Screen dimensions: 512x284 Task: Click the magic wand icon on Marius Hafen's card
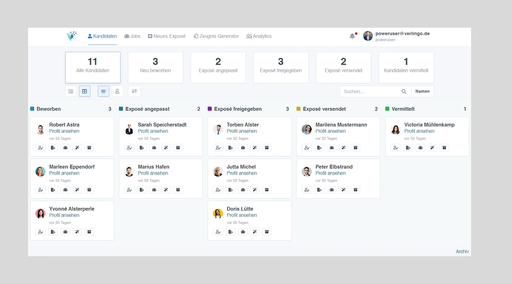(166, 190)
